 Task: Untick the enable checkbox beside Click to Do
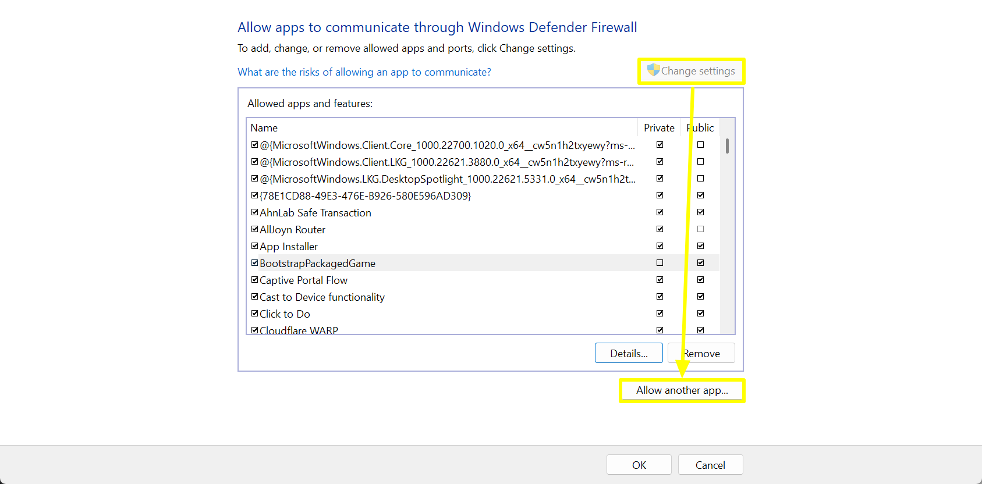pos(254,314)
